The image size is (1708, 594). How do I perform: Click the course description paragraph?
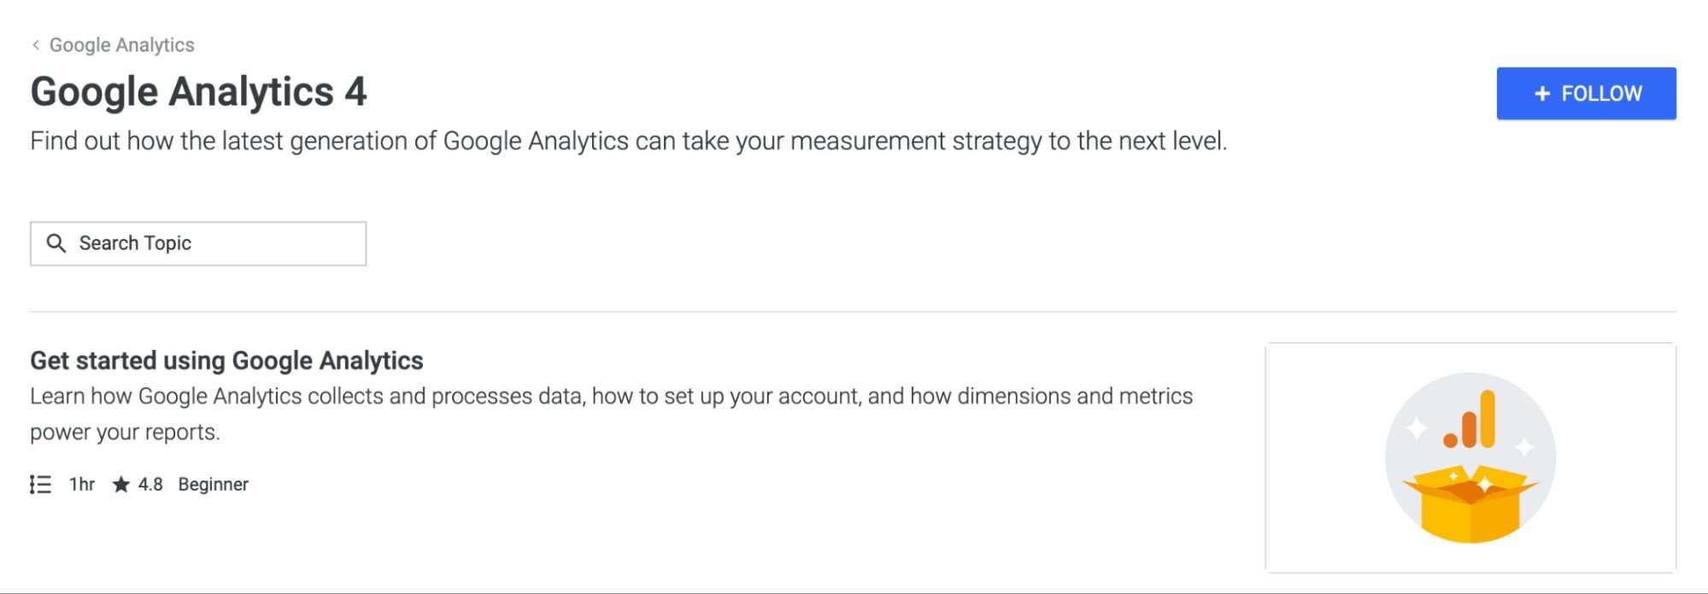click(x=611, y=414)
